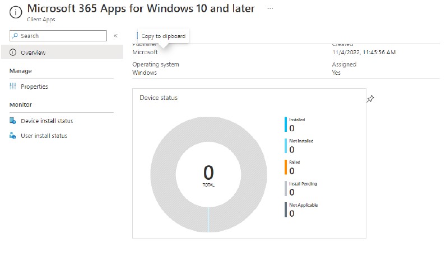Select the Installed legend label

(297, 120)
